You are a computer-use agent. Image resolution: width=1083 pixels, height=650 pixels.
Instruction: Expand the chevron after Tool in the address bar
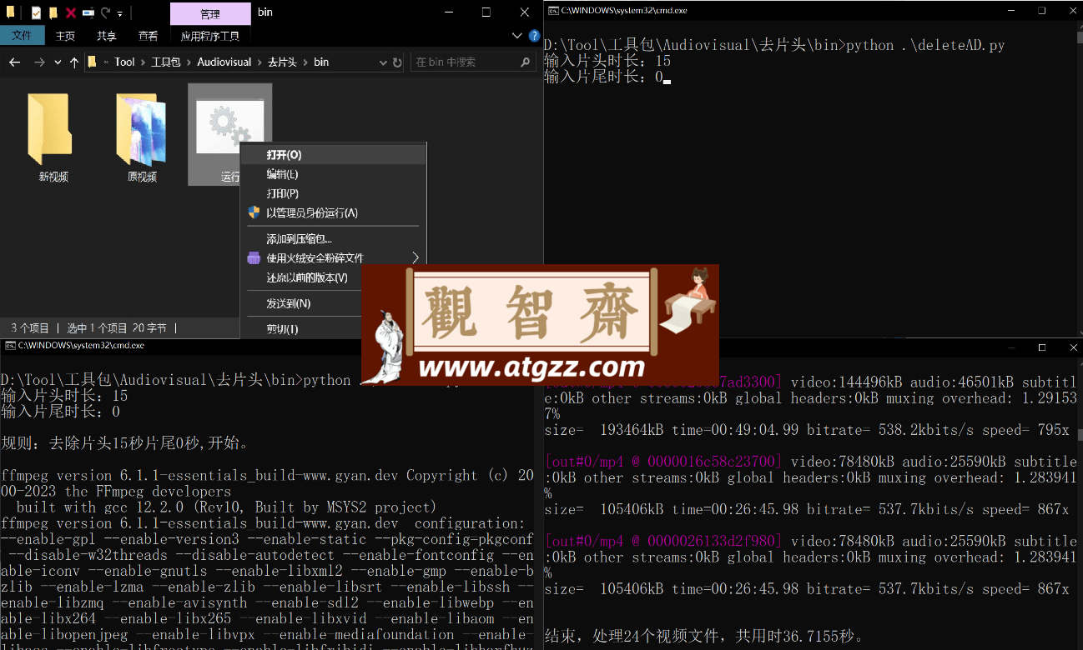click(x=143, y=62)
